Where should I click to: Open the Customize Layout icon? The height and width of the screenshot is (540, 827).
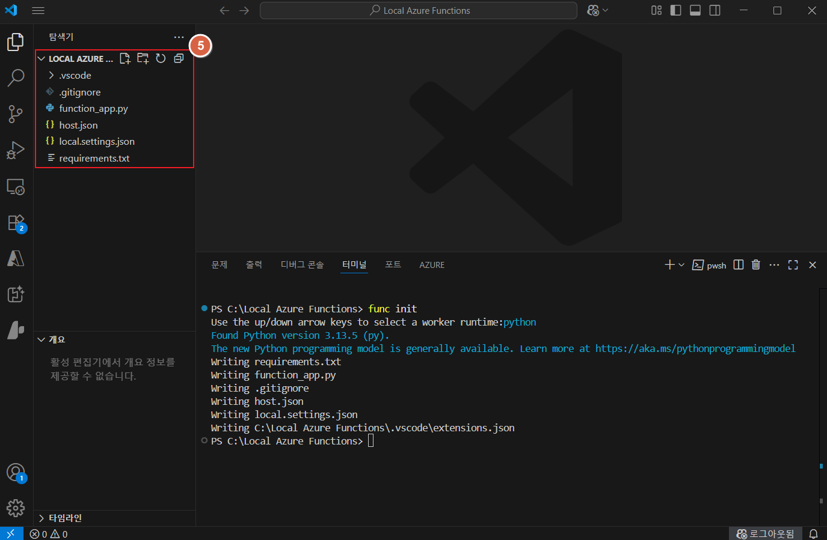tap(656, 10)
